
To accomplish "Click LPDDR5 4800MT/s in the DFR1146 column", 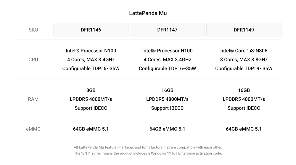I will (91, 99).
